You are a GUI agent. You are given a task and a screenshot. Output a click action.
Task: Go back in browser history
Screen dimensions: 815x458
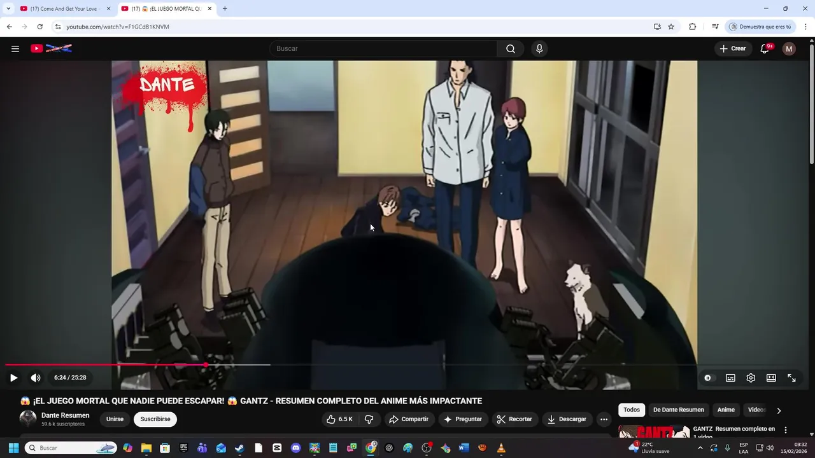9,27
